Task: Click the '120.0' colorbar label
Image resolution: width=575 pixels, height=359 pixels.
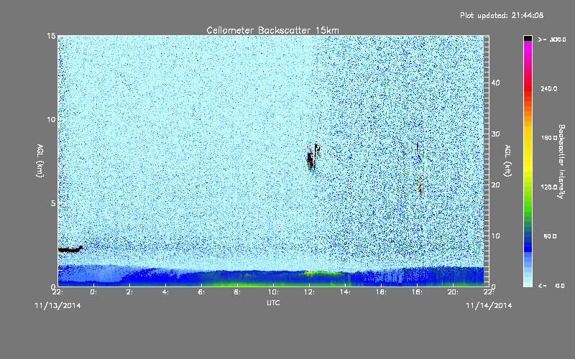Action: (x=549, y=187)
